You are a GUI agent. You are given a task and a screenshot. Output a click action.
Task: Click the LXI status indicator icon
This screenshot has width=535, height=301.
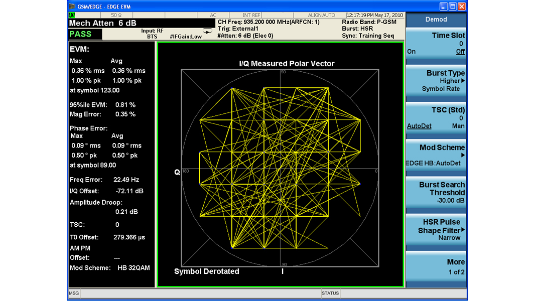point(72,15)
